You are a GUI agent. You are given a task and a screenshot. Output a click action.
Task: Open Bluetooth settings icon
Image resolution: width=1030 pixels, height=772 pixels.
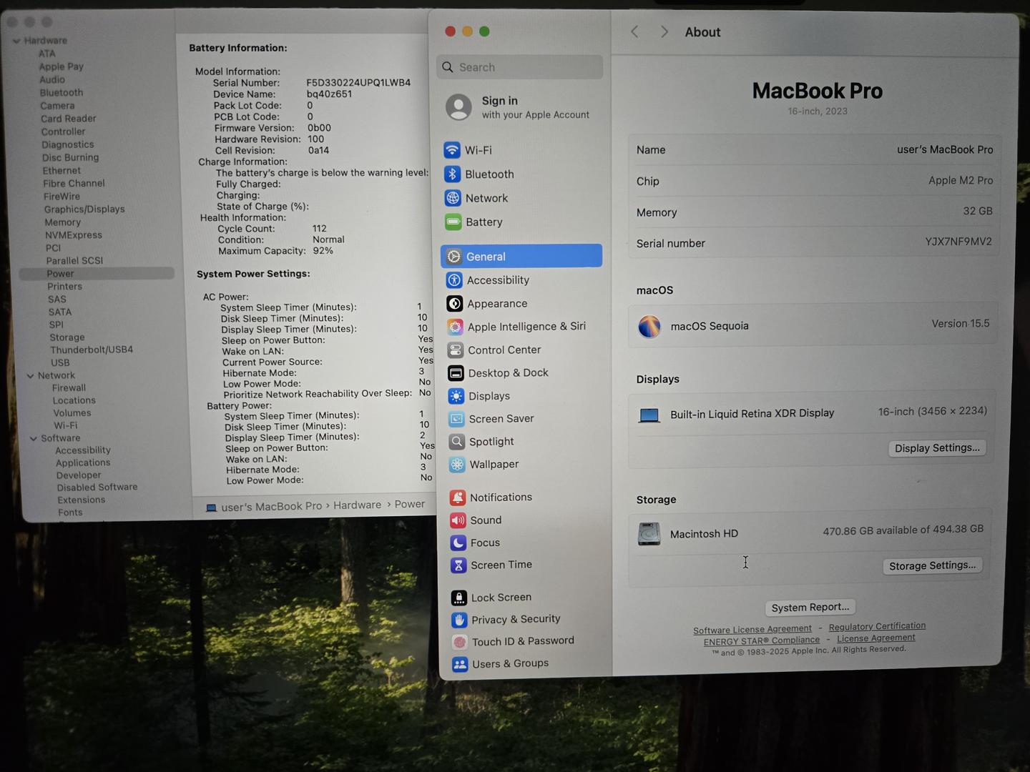coord(452,174)
